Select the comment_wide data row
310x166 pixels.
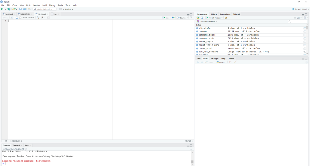pyautogui.click(x=251, y=38)
